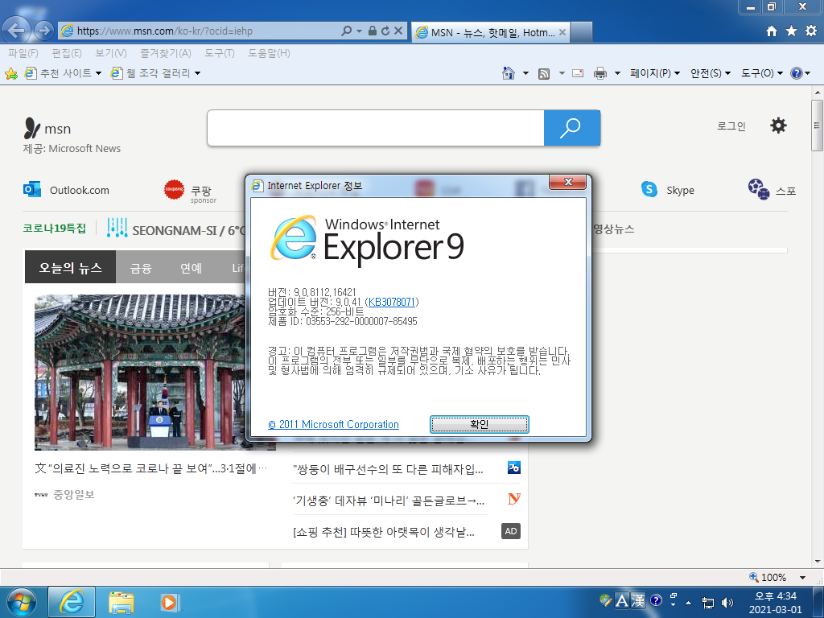
Task: Open the 도구(O) dropdown menu
Action: 762,73
